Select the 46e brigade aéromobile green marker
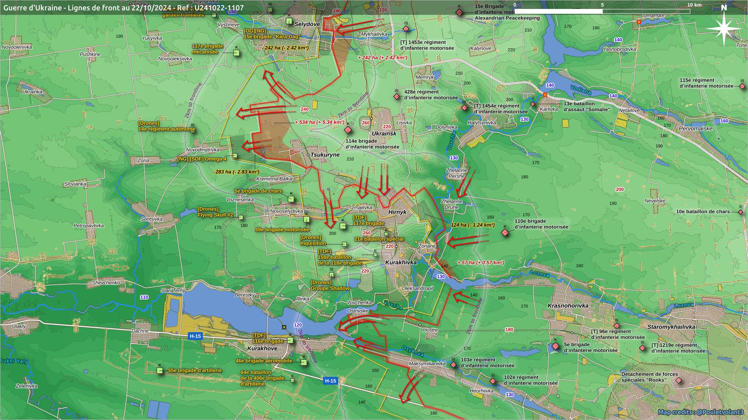The height and width of the screenshot is (420, 748). [304, 362]
